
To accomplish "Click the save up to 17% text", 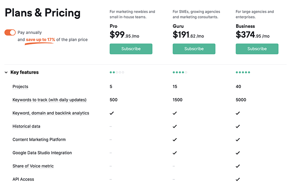I will pos(40,40).
